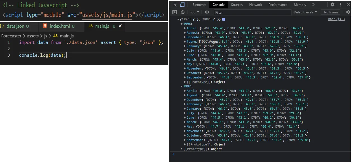Open the Memory tab

point(300,5)
